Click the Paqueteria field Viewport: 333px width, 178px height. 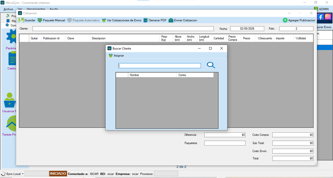225,143
